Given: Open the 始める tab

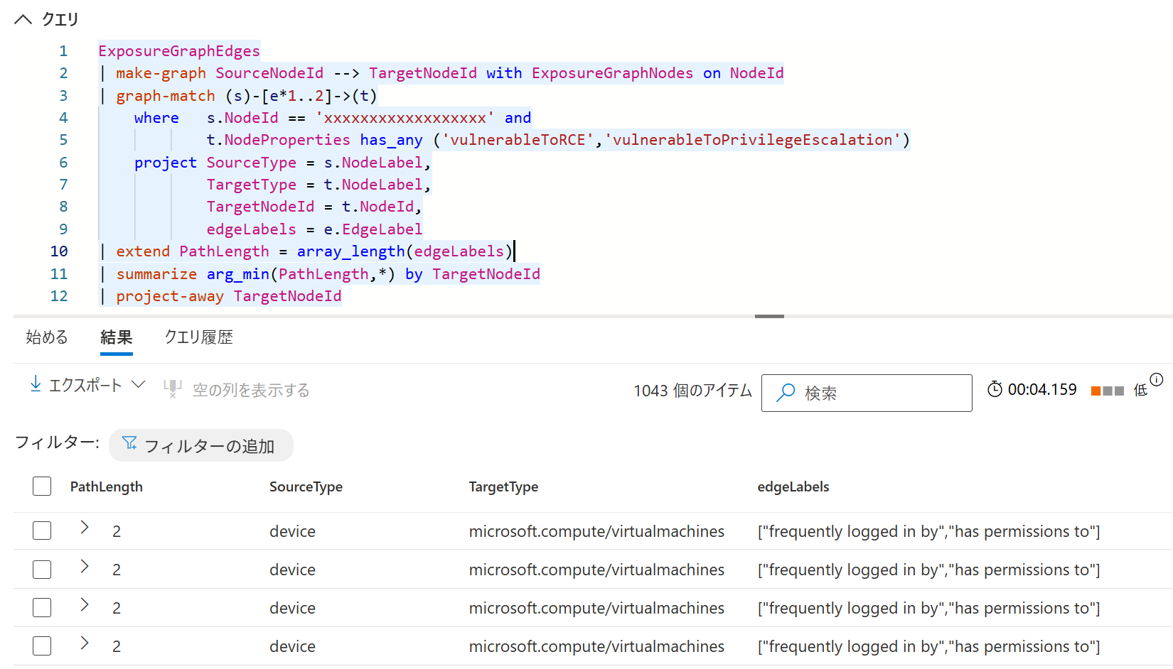Looking at the screenshot, I should point(46,337).
